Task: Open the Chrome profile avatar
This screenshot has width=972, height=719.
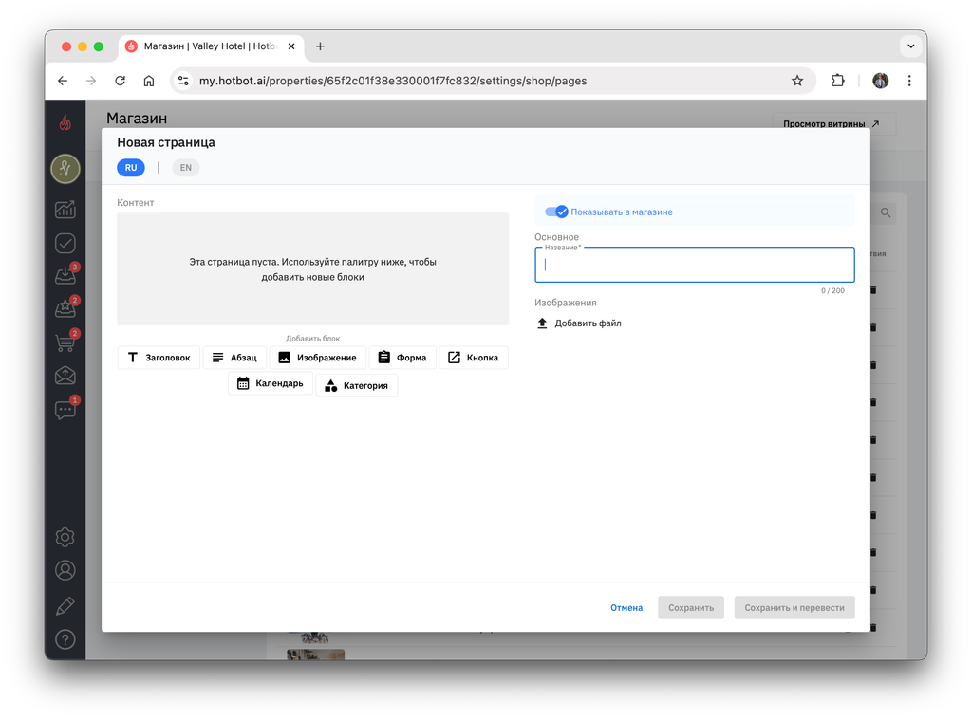Action: tap(880, 81)
